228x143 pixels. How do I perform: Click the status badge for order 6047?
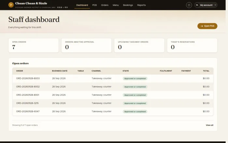point(135,112)
